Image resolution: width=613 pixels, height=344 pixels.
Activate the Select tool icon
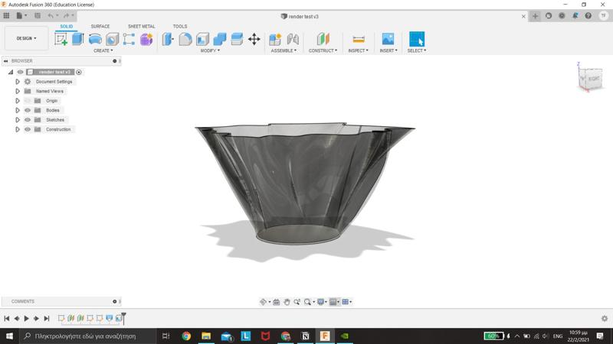[417, 39]
